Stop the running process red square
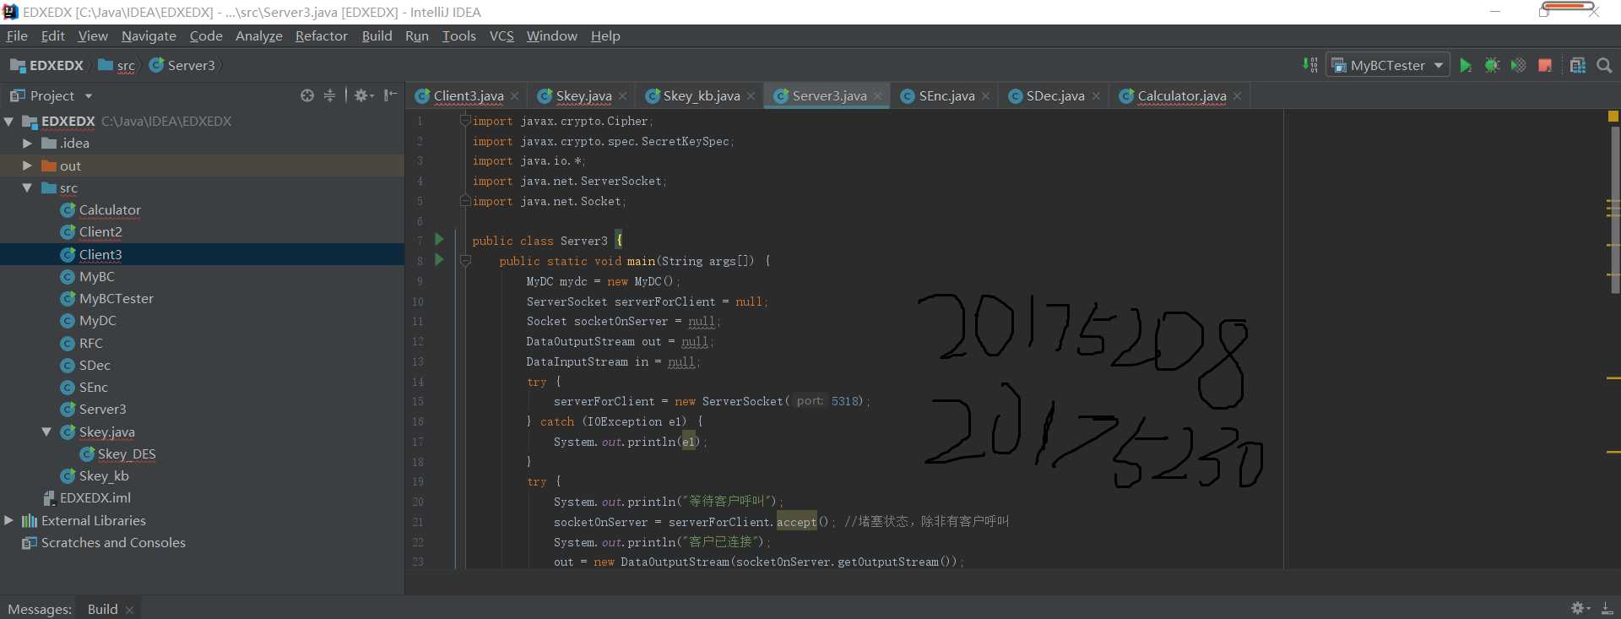The width and height of the screenshot is (1621, 619). tap(1545, 66)
